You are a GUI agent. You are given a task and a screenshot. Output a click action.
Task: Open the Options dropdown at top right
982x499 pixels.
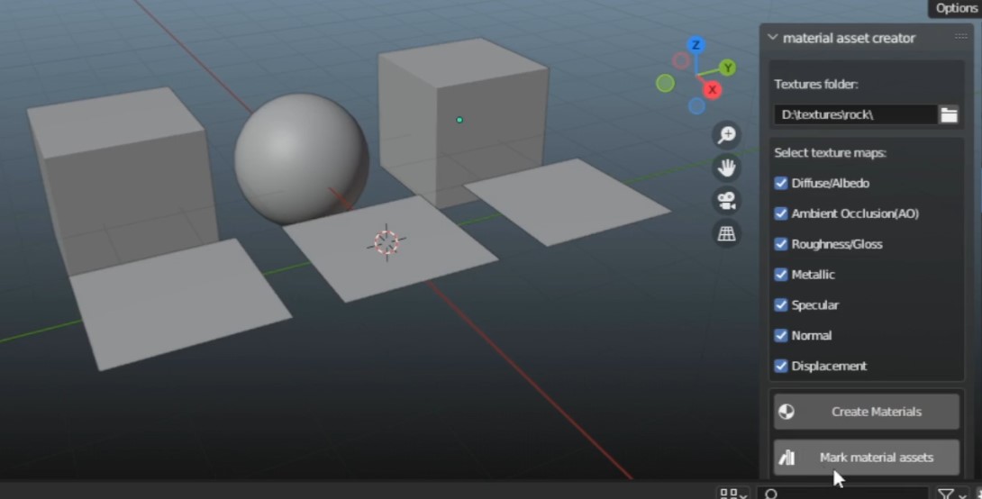tap(955, 8)
